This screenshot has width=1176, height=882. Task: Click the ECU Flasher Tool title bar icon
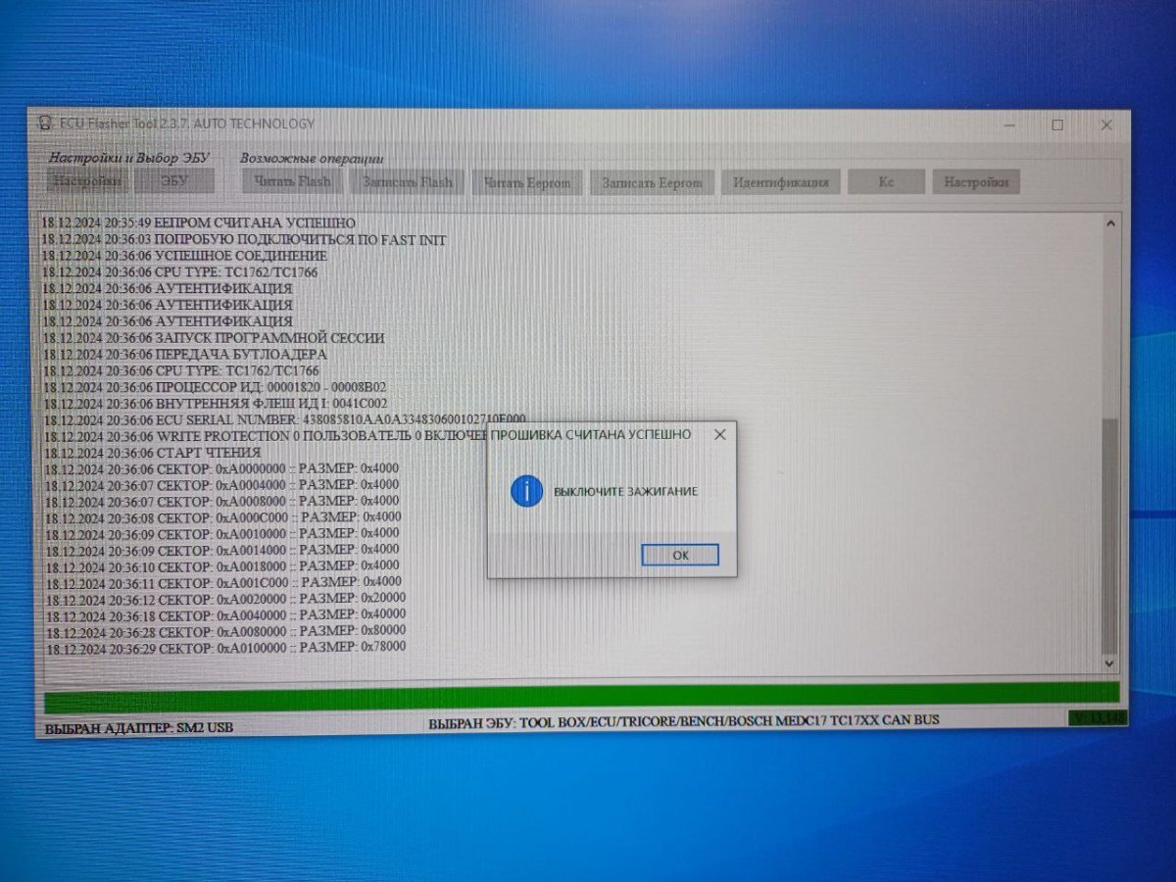tap(44, 124)
